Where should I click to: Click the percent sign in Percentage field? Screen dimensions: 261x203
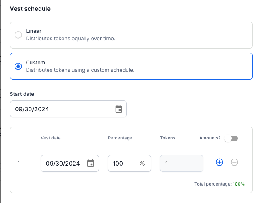(142, 163)
